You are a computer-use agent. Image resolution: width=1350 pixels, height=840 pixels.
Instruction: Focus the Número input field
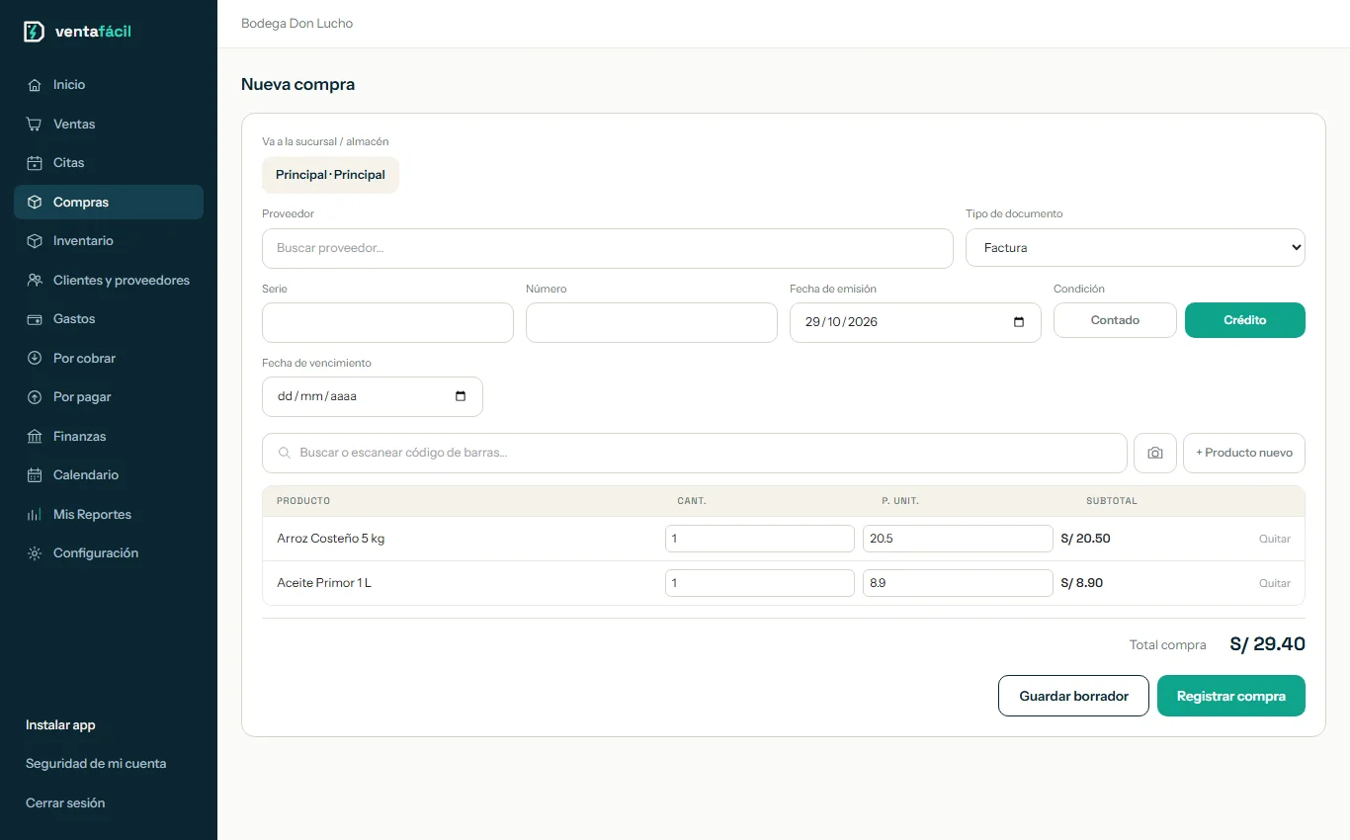651,322
